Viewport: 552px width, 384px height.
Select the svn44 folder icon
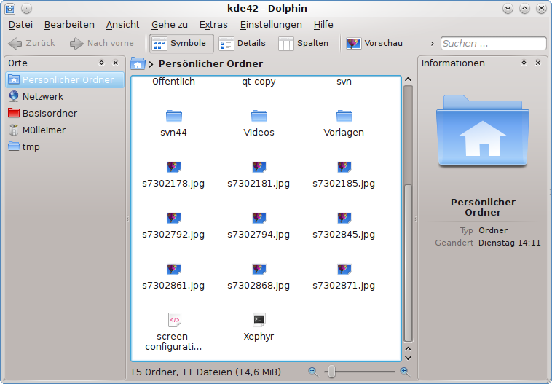coord(173,117)
